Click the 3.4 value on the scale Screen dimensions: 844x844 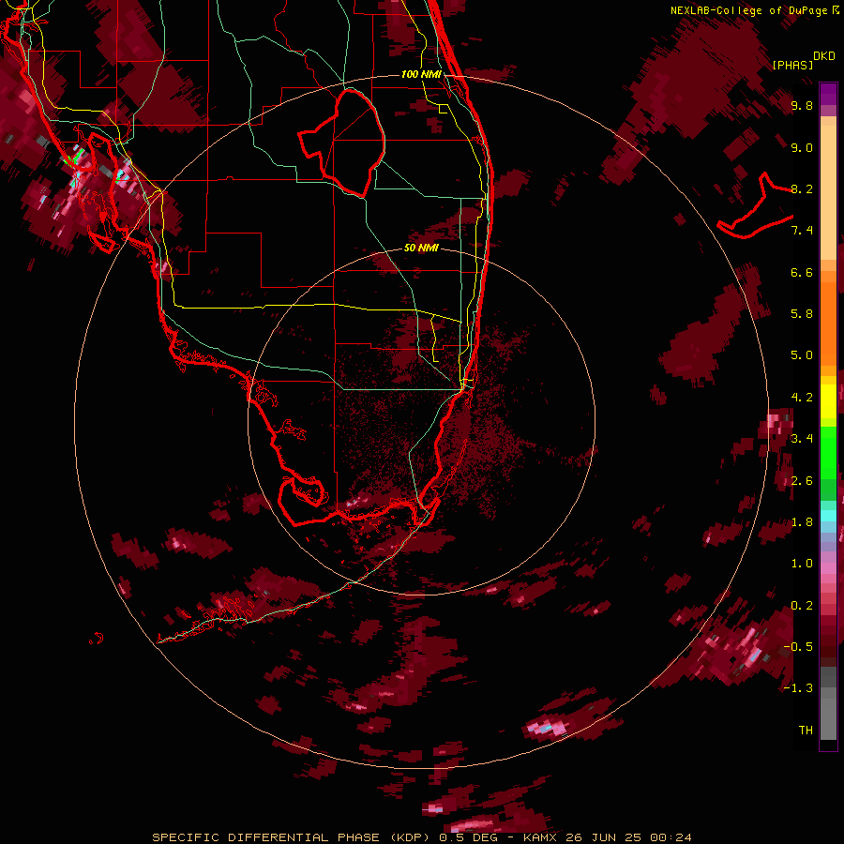tap(802, 439)
